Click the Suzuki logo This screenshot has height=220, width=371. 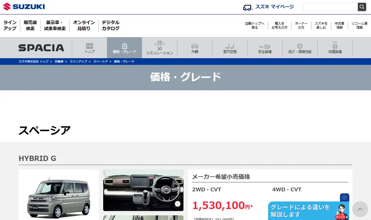point(24,7)
